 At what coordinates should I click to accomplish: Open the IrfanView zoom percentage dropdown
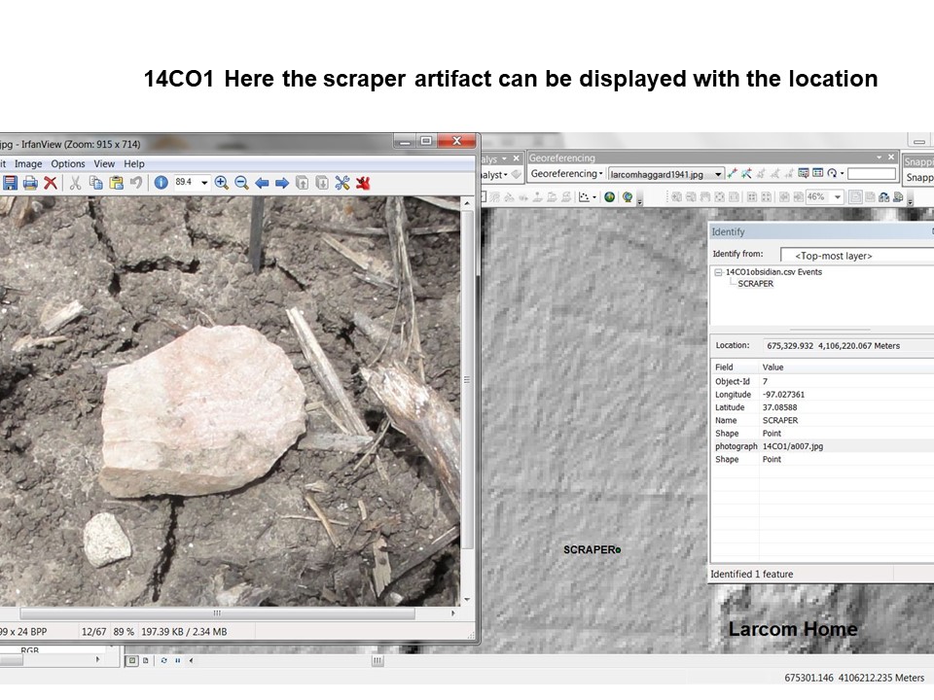pos(204,183)
